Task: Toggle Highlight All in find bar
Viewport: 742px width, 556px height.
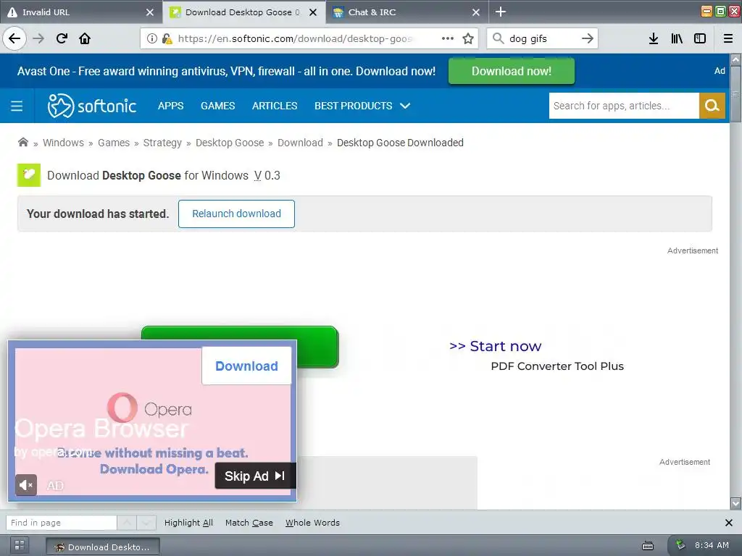Action: (189, 523)
